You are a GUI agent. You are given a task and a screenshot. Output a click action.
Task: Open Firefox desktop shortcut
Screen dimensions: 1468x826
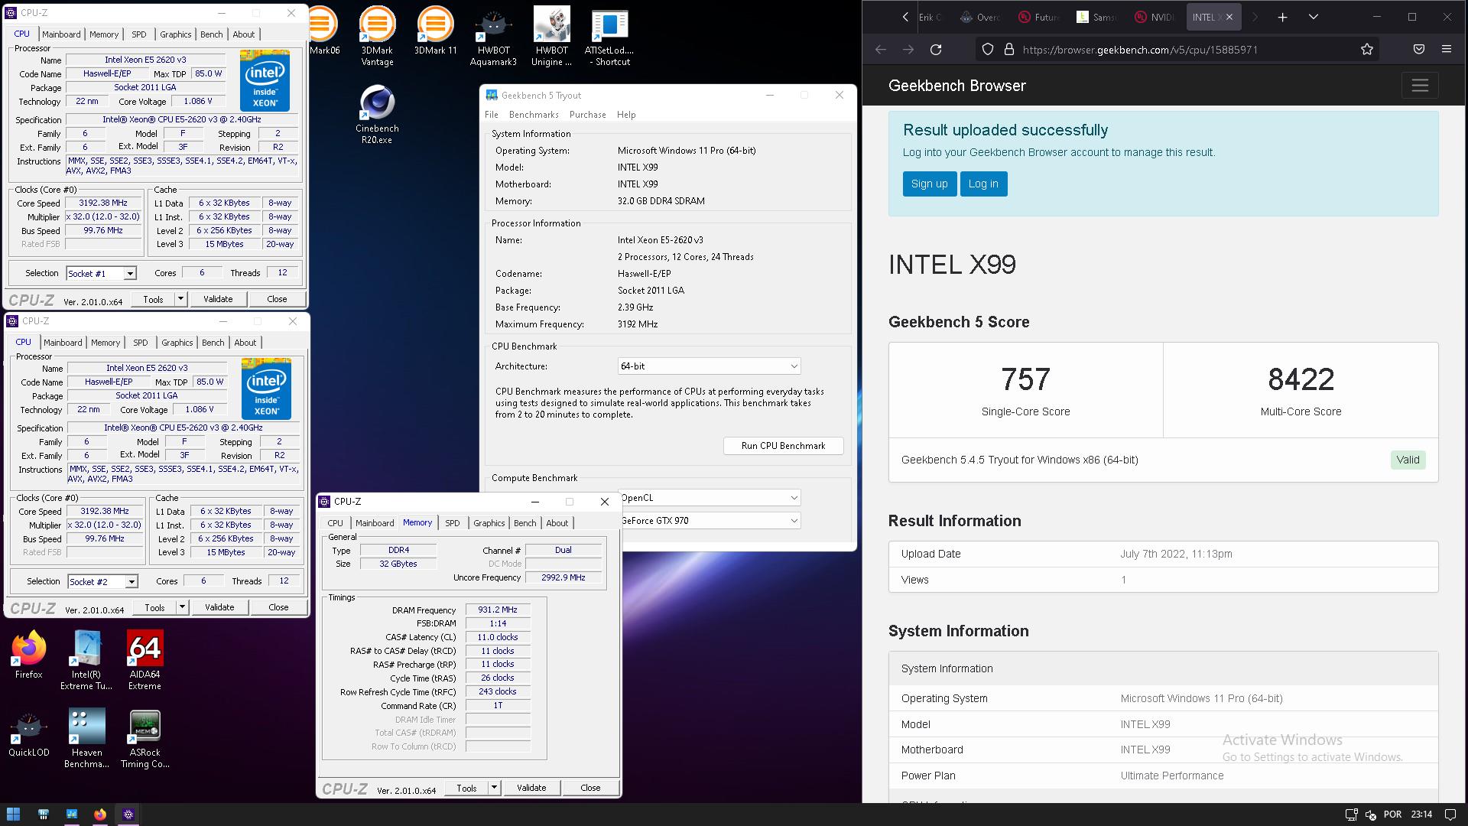click(29, 655)
